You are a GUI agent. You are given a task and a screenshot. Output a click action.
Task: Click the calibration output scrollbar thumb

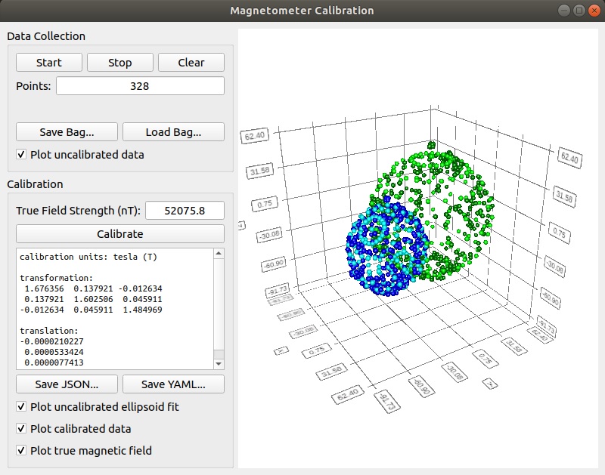[219, 354]
